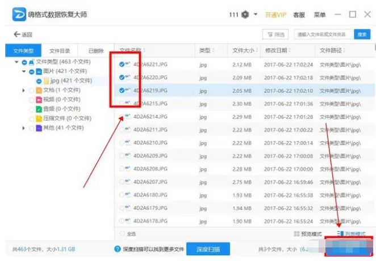Focus the file name search field
376x261 pixels.
[x=324, y=35]
